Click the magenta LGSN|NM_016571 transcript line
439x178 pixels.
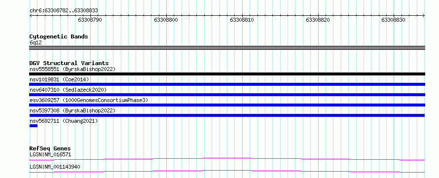tap(227, 159)
